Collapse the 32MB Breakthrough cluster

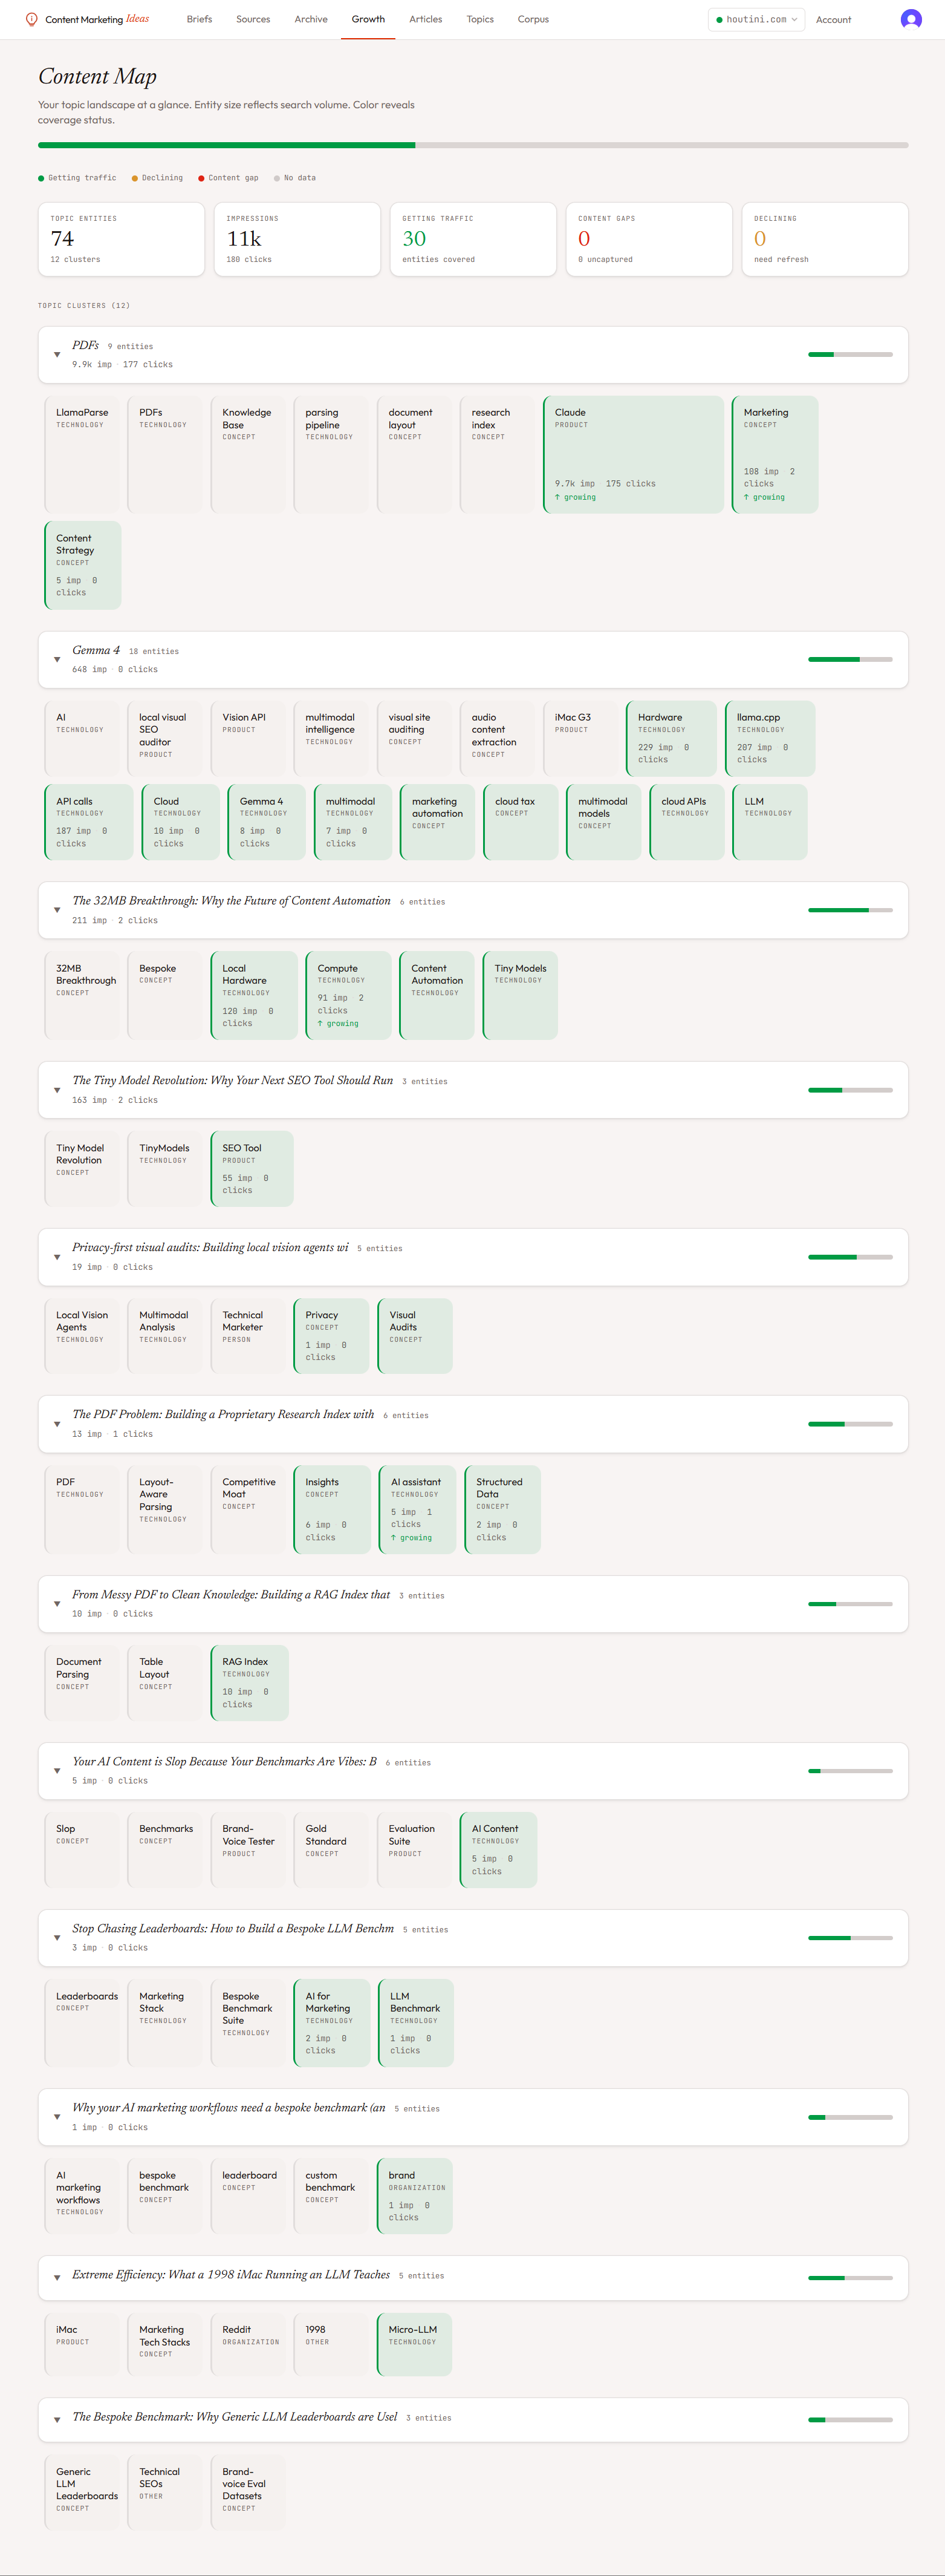point(57,910)
